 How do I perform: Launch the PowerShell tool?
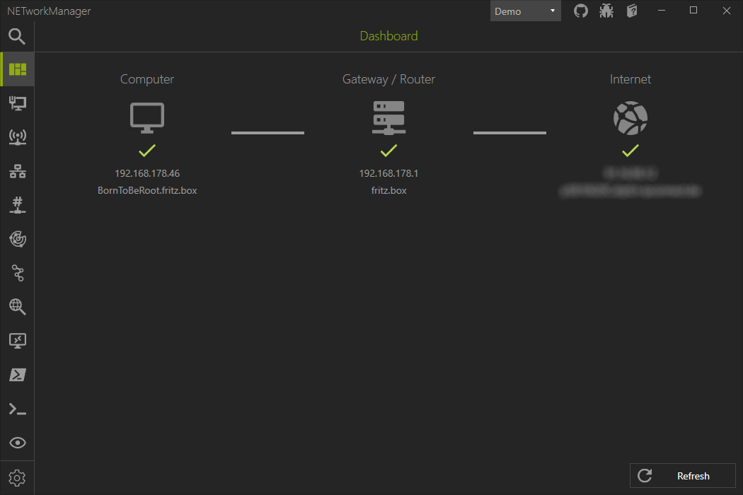tap(17, 374)
